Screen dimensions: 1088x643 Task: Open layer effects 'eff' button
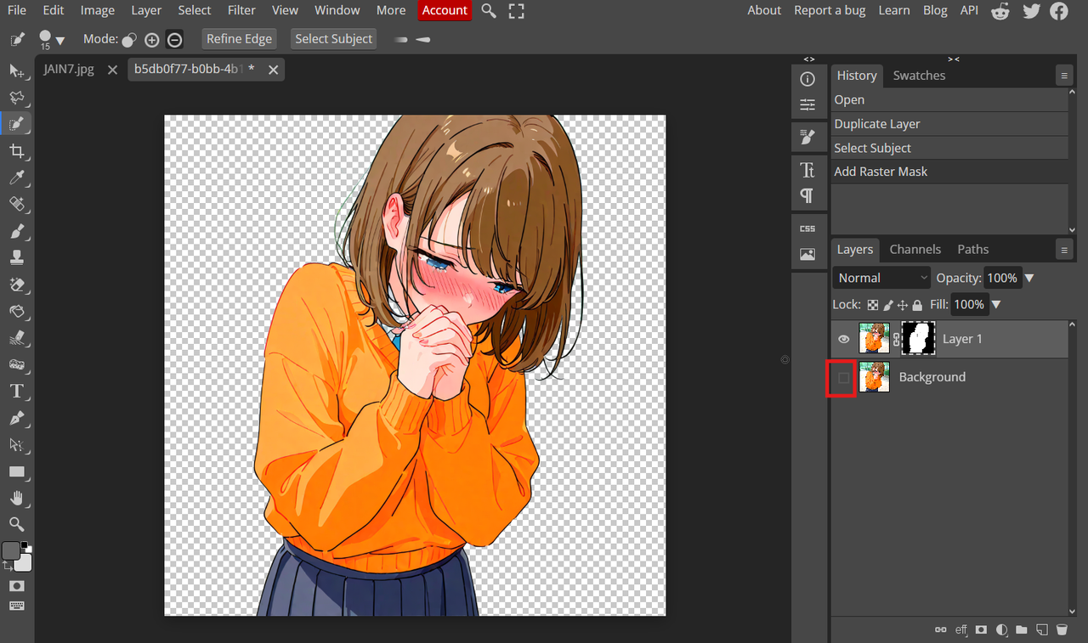(x=961, y=630)
